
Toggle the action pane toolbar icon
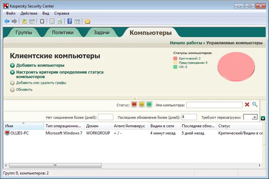[77, 21]
